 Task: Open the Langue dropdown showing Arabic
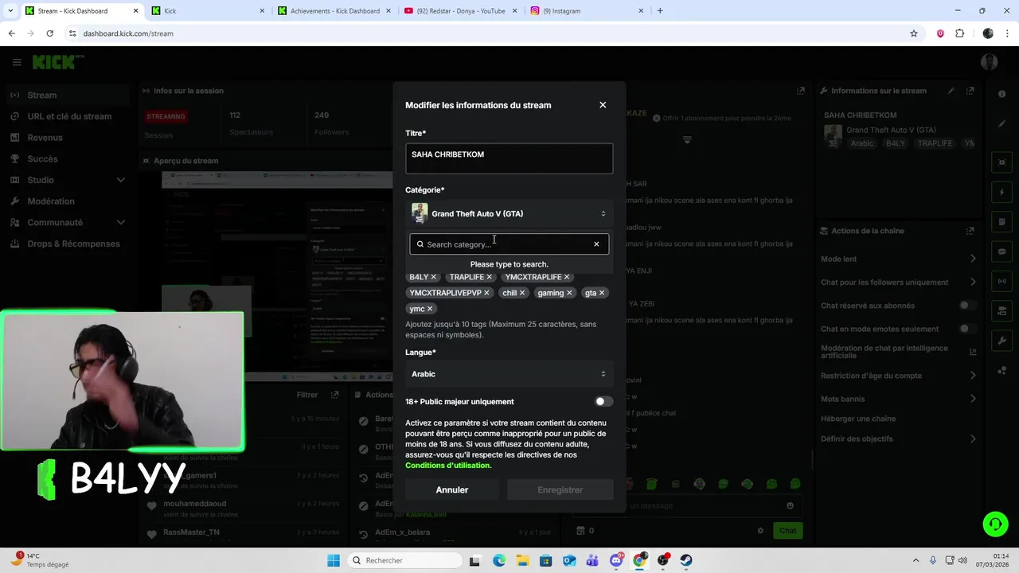pos(509,374)
